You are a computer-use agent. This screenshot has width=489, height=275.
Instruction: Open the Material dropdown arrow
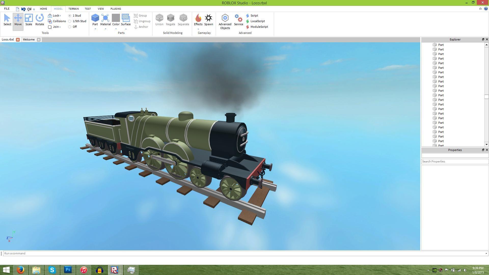(x=105, y=29)
